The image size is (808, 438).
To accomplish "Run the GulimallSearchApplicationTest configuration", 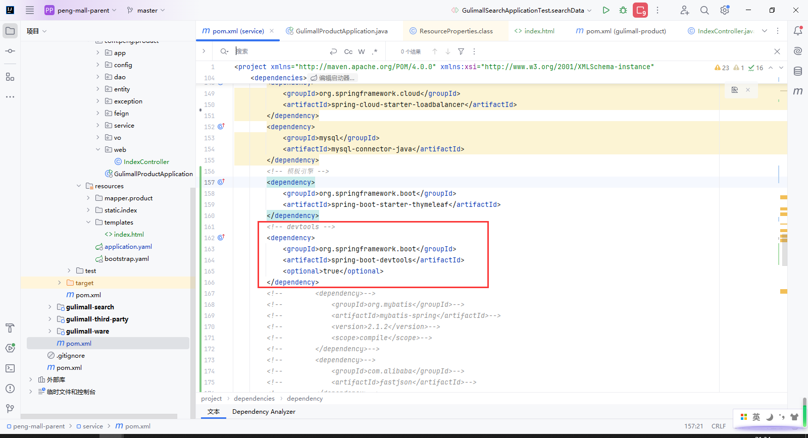I will coord(606,10).
